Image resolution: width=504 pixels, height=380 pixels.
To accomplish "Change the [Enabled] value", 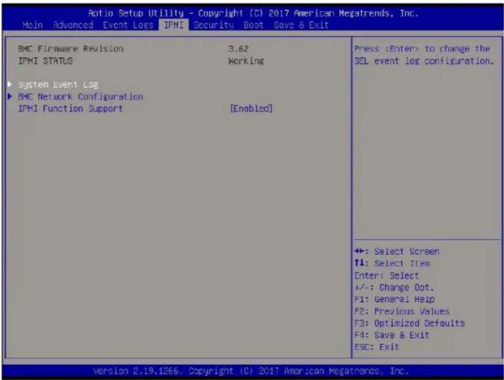I will [x=251, y=109].
